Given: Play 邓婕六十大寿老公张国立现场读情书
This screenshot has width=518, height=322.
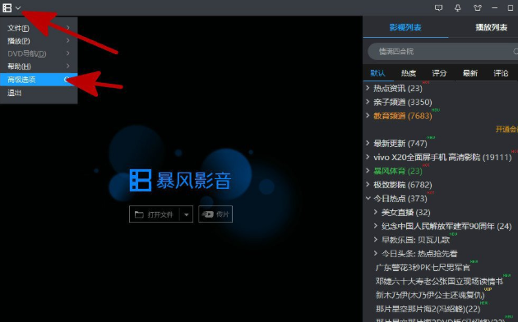Looking at the screenshot, I should coord(439,282).
